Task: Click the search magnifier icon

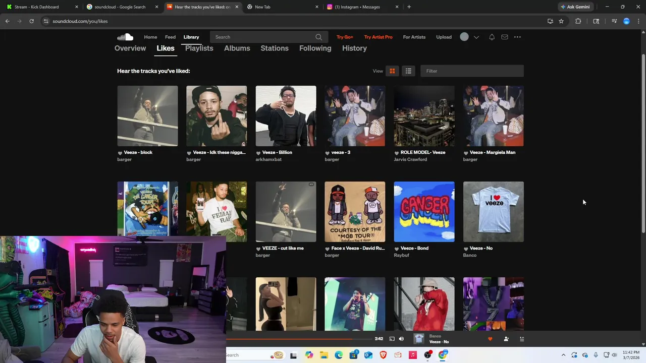Action: pyautogui.click(x=318, y=37)
